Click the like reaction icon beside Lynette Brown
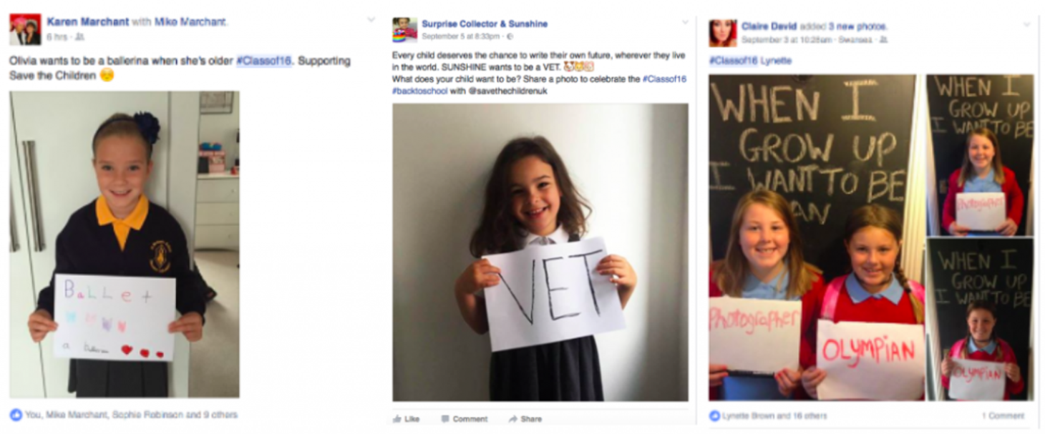 click(714, 415)
